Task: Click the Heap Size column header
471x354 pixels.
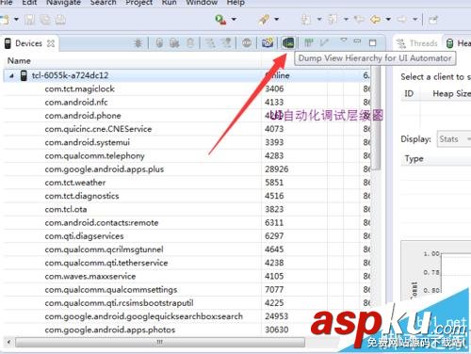Action: pyautogui.click(x=451, y=93)
